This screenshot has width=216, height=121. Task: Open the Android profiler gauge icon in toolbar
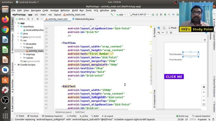(173, 14)
